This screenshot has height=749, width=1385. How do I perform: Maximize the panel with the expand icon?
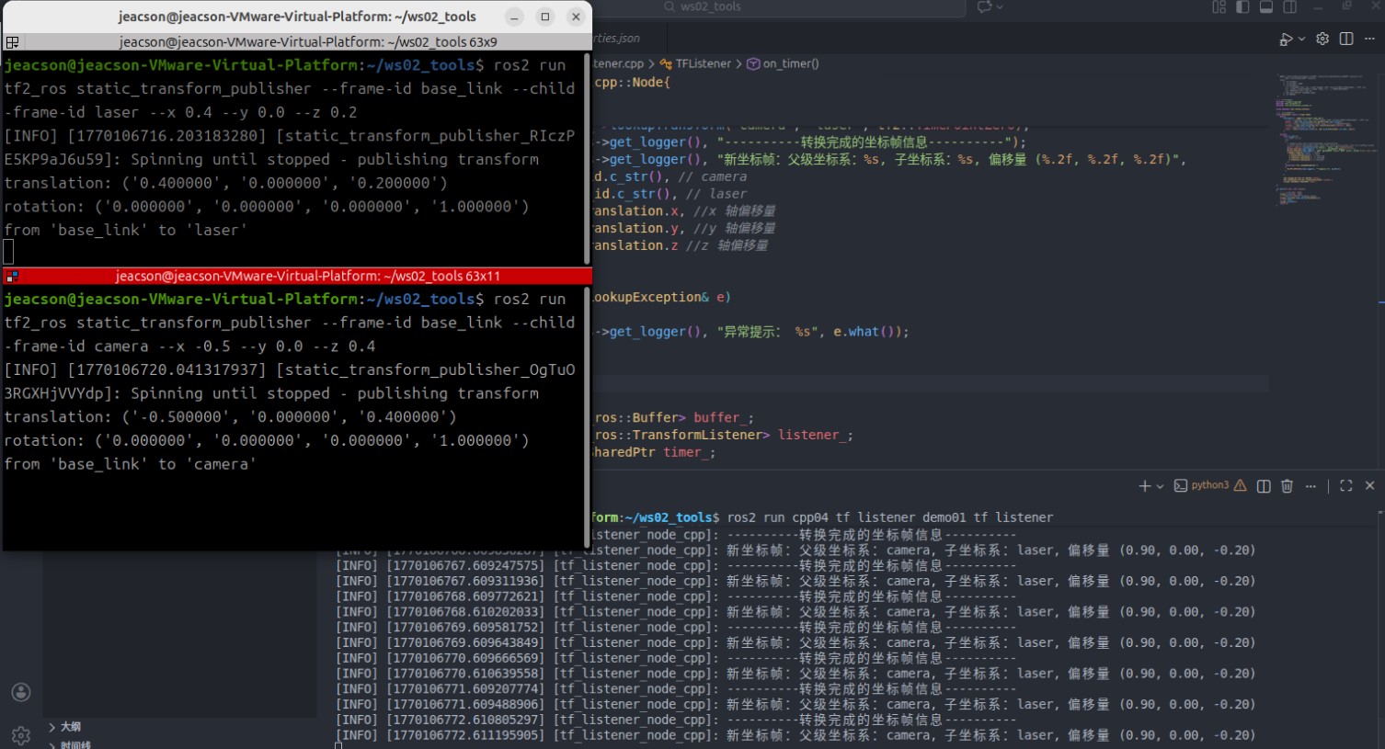tap(1345, 485)
